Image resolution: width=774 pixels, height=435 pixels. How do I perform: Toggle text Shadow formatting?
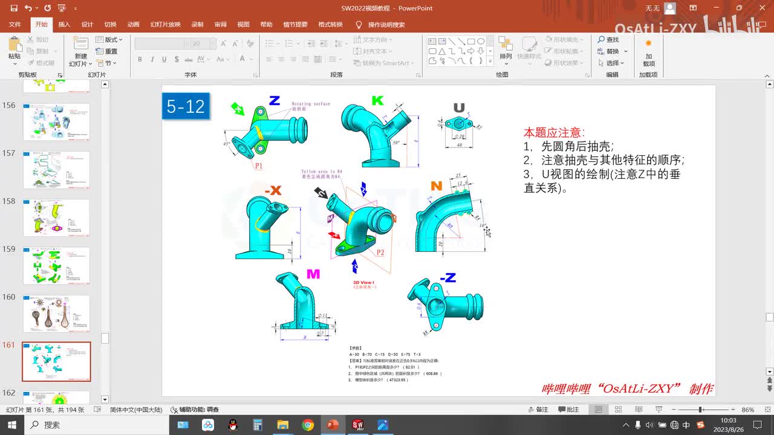tap(176, 59)
